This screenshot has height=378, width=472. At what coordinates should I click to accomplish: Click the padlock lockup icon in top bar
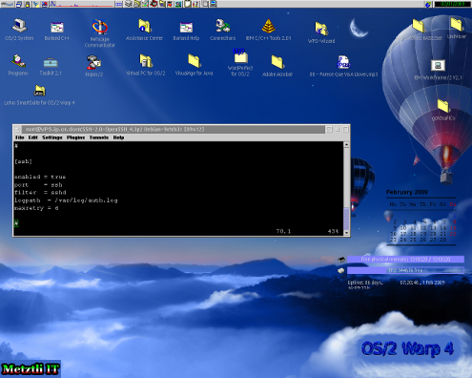pyautogui.click(x=28, y=4)
